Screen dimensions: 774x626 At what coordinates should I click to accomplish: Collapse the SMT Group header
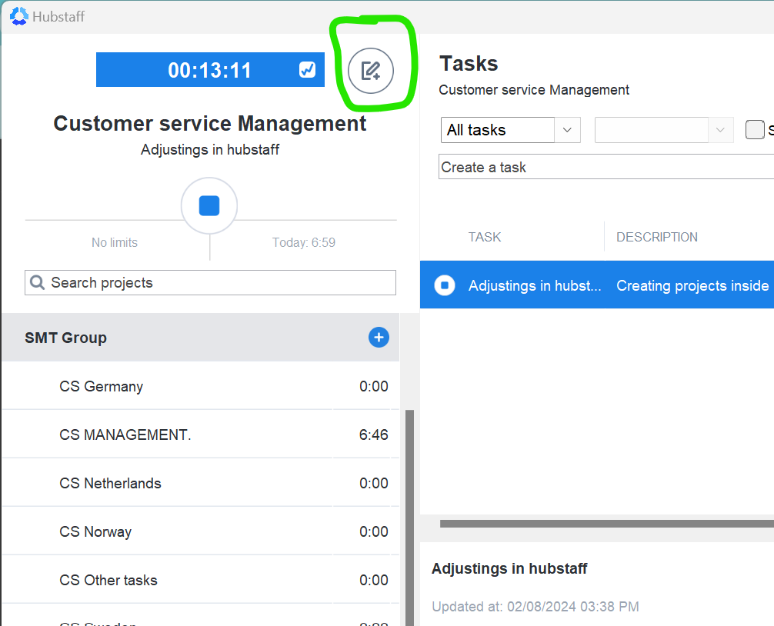pos(66,338)
